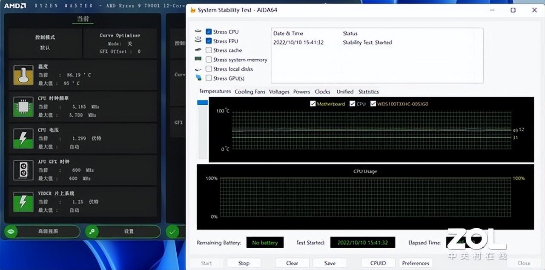Select the Clocks tab
Screen dimensions: 545x270
322,92
